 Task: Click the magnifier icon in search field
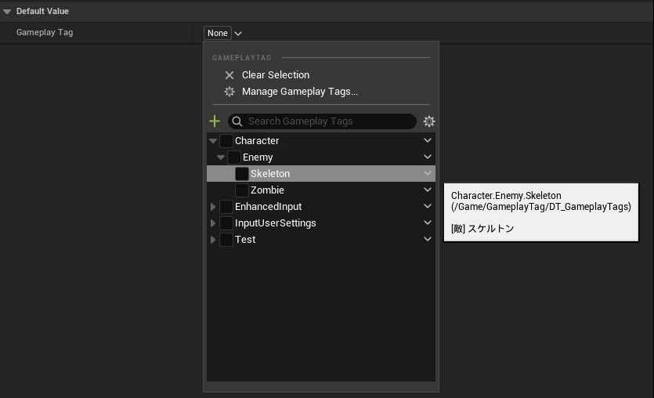point(238,121)
